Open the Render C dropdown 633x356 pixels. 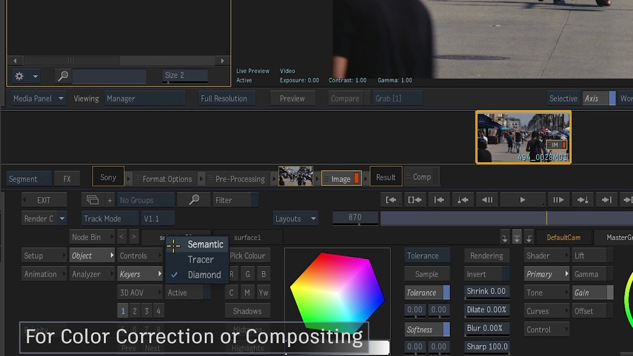tap(45, 219)
